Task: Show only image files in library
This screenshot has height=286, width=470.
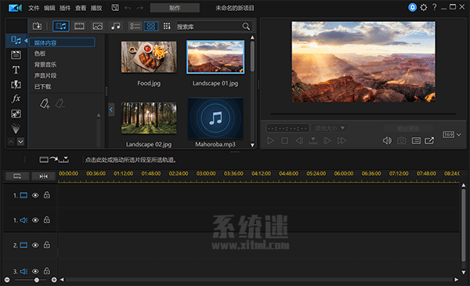Action: [98, 27]
